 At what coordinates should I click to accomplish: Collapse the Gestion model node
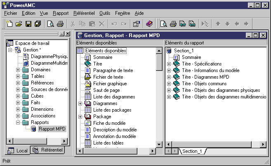(x=10, y=50)
